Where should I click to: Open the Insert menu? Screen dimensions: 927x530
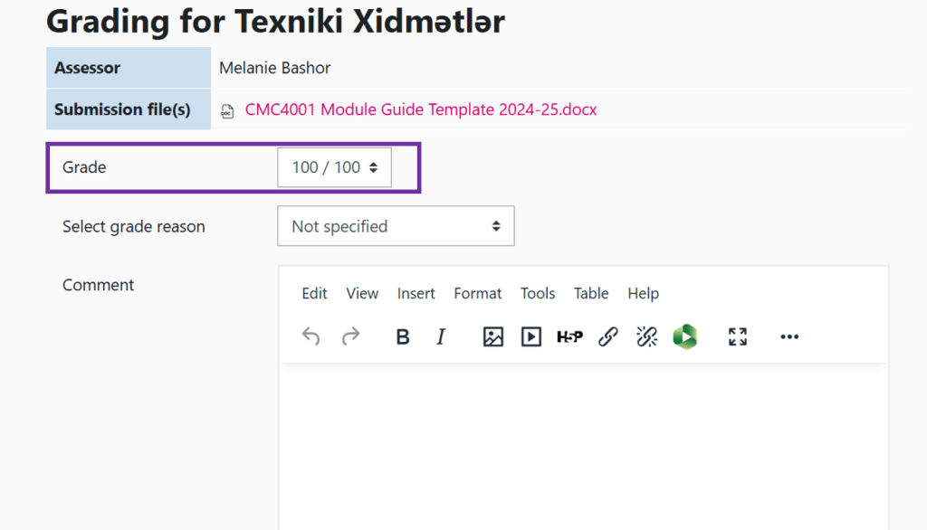click(x=416, y=293)
